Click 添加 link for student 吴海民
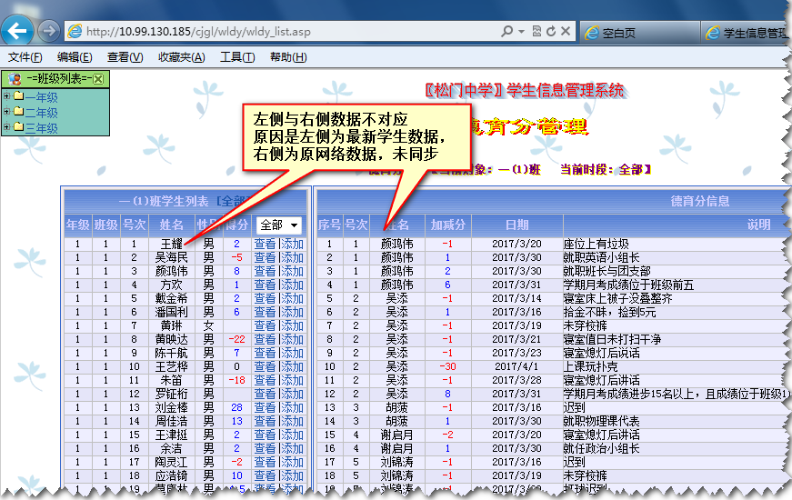Viewport: 792px width, 500px height. point(293,258)
